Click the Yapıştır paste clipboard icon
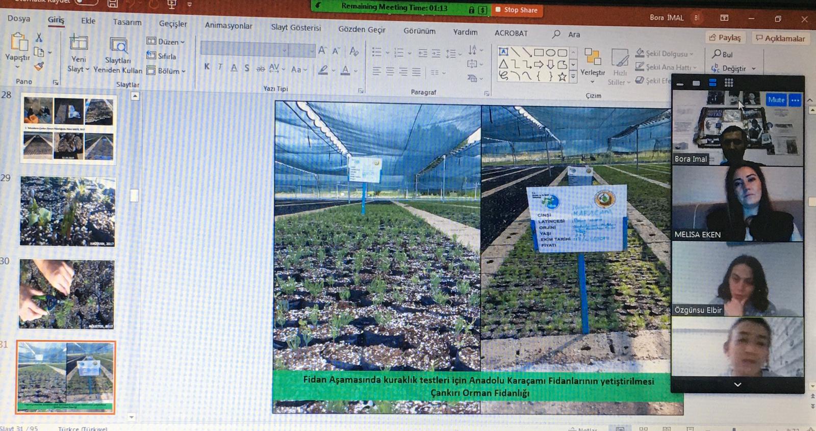Viewport: 816px width, 431px height. (x=18, y=42)
